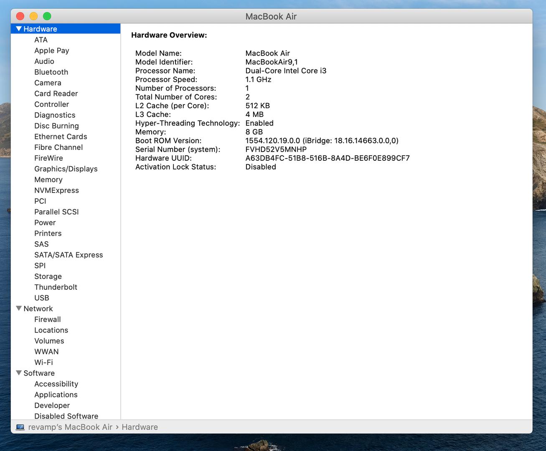Select Audio in the sidebar
Viewport: 546px width, 451px height.
[x=44, y=61]
